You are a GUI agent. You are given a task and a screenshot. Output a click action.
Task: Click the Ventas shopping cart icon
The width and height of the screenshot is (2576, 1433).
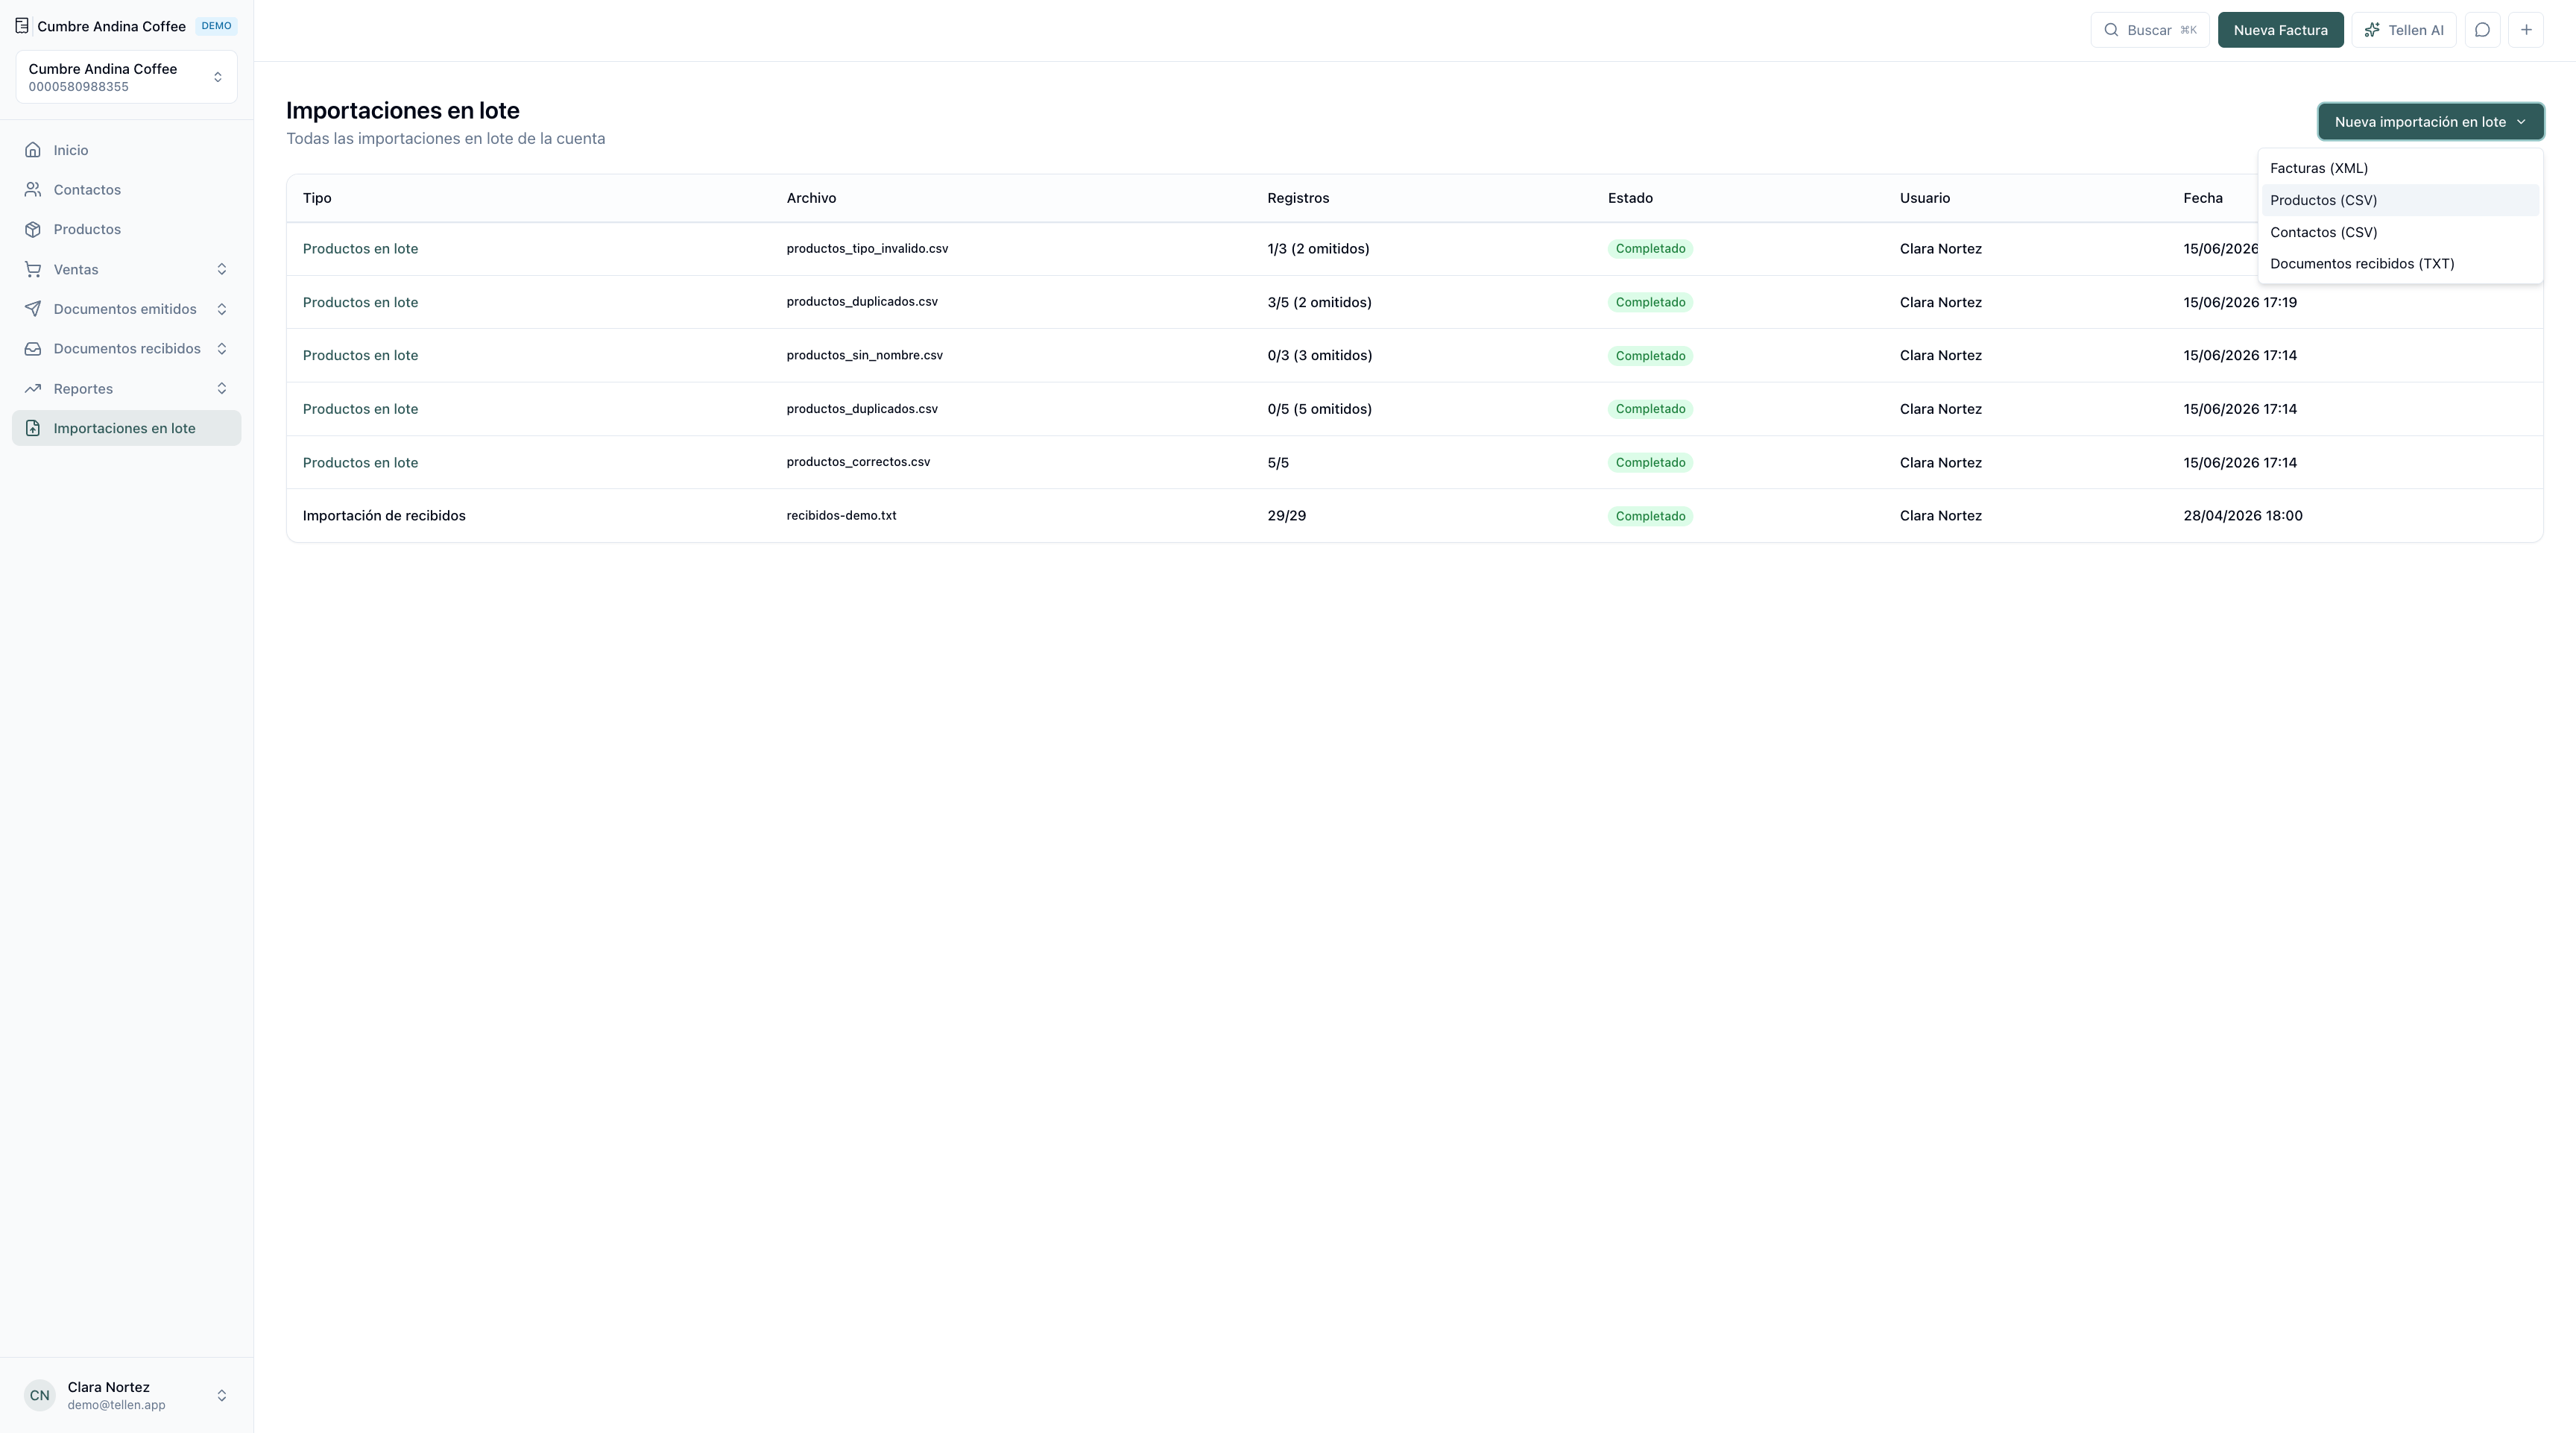(33, 269)
